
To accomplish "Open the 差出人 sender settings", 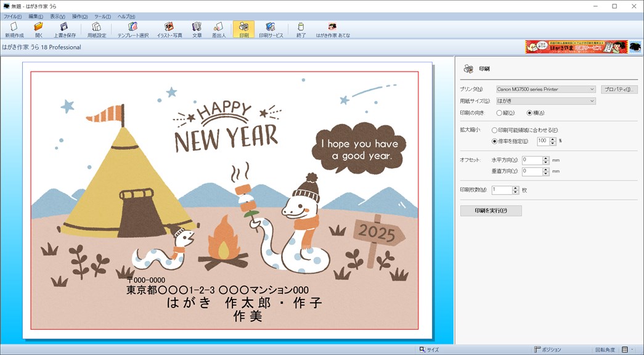I will (x=219, y=30).
